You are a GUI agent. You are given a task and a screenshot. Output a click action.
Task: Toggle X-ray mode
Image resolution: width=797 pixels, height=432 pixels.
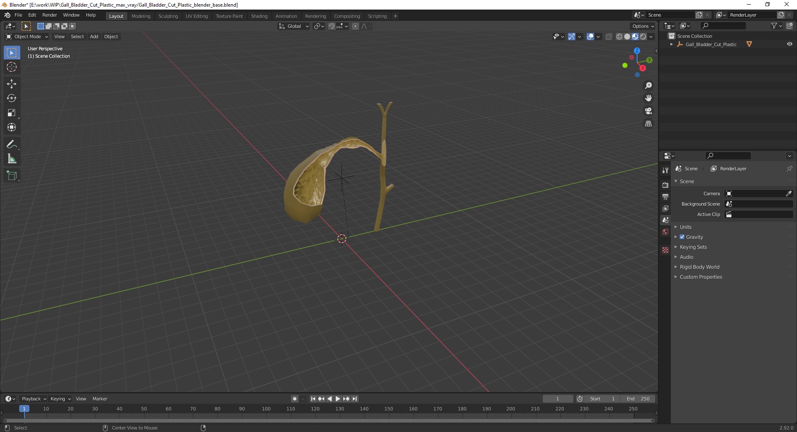coord(609,37)
